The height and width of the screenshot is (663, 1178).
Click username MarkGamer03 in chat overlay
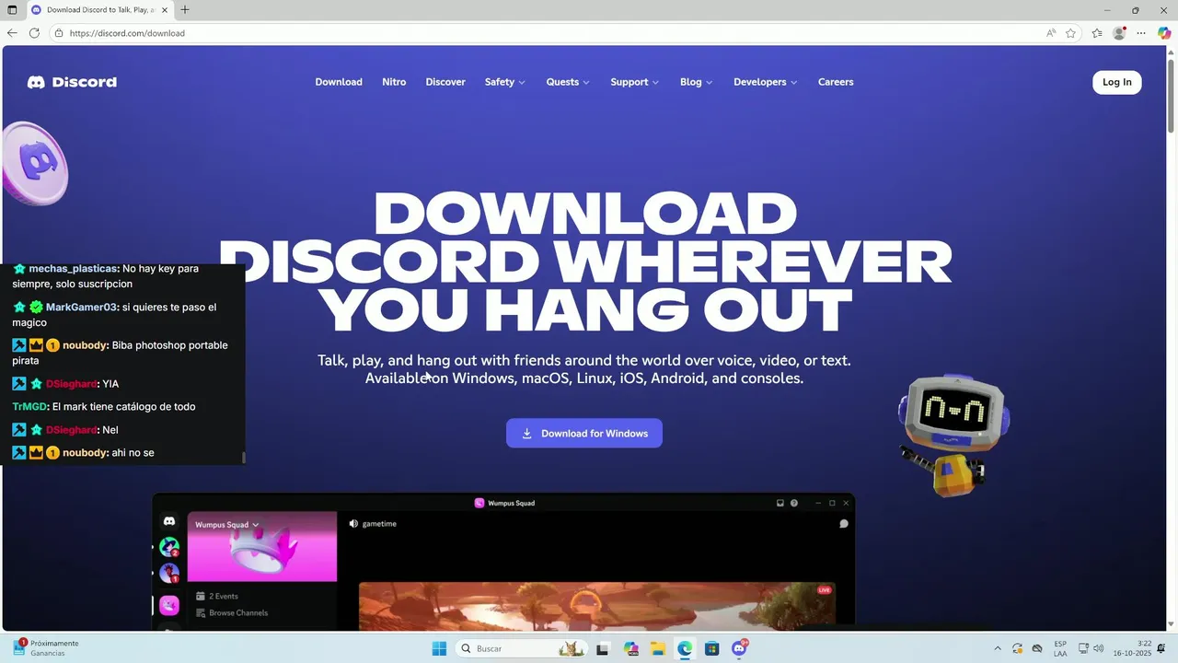[x=82, y=308]
